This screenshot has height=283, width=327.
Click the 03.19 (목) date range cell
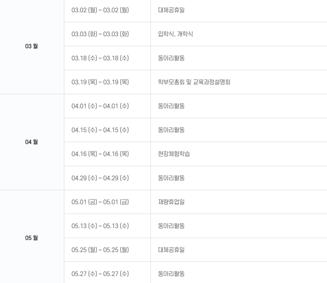click(x=100, y=82)
